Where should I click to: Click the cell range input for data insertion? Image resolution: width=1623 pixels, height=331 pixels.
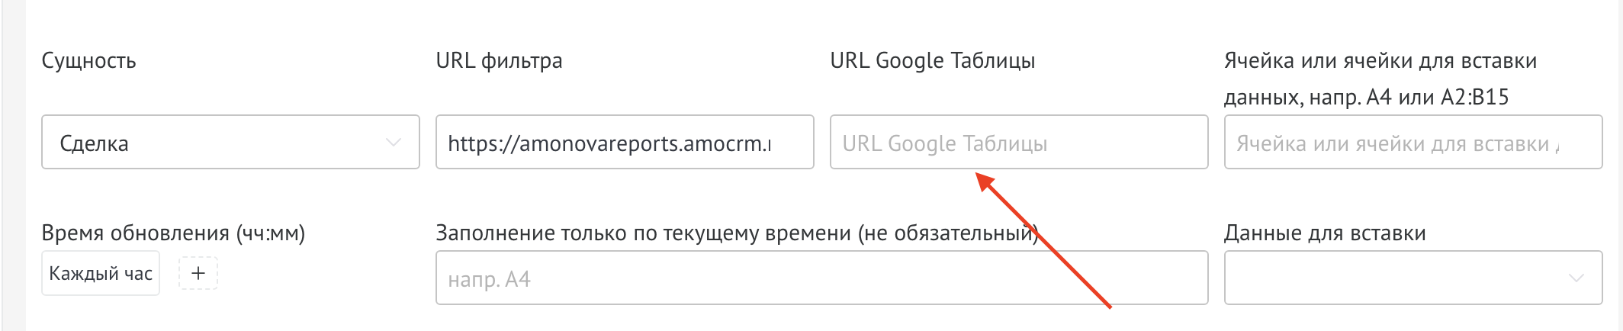point(1412,143)
